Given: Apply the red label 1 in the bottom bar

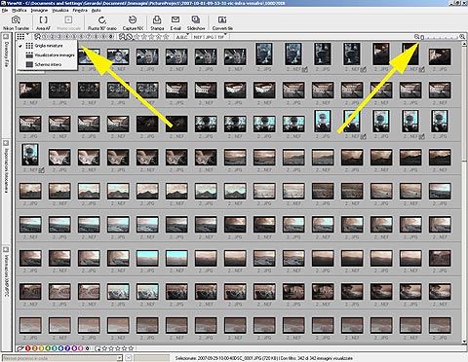Looking at the screenshot, I should point(27,348).
